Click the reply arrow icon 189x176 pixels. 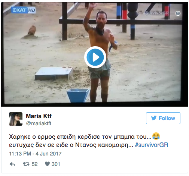click(x=12, y=164)
